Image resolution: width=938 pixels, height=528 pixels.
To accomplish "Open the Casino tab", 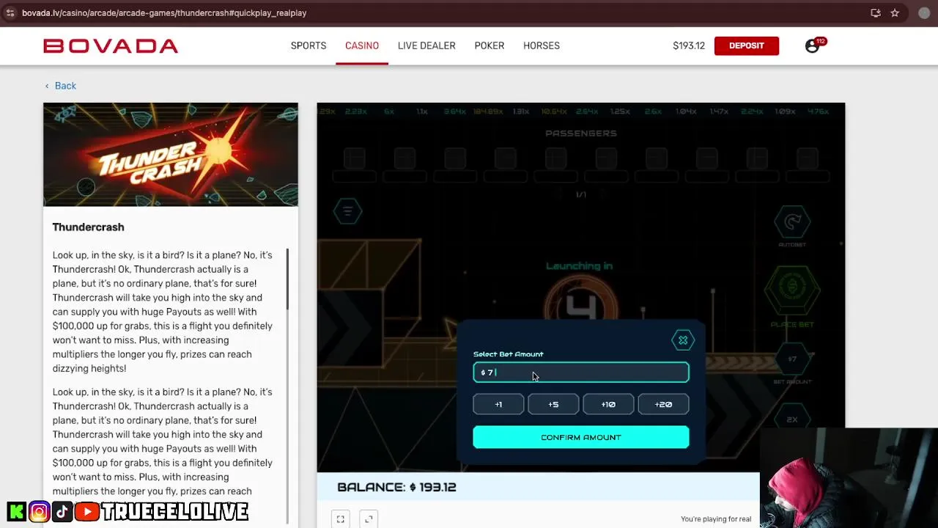I will tap(362, 45).
